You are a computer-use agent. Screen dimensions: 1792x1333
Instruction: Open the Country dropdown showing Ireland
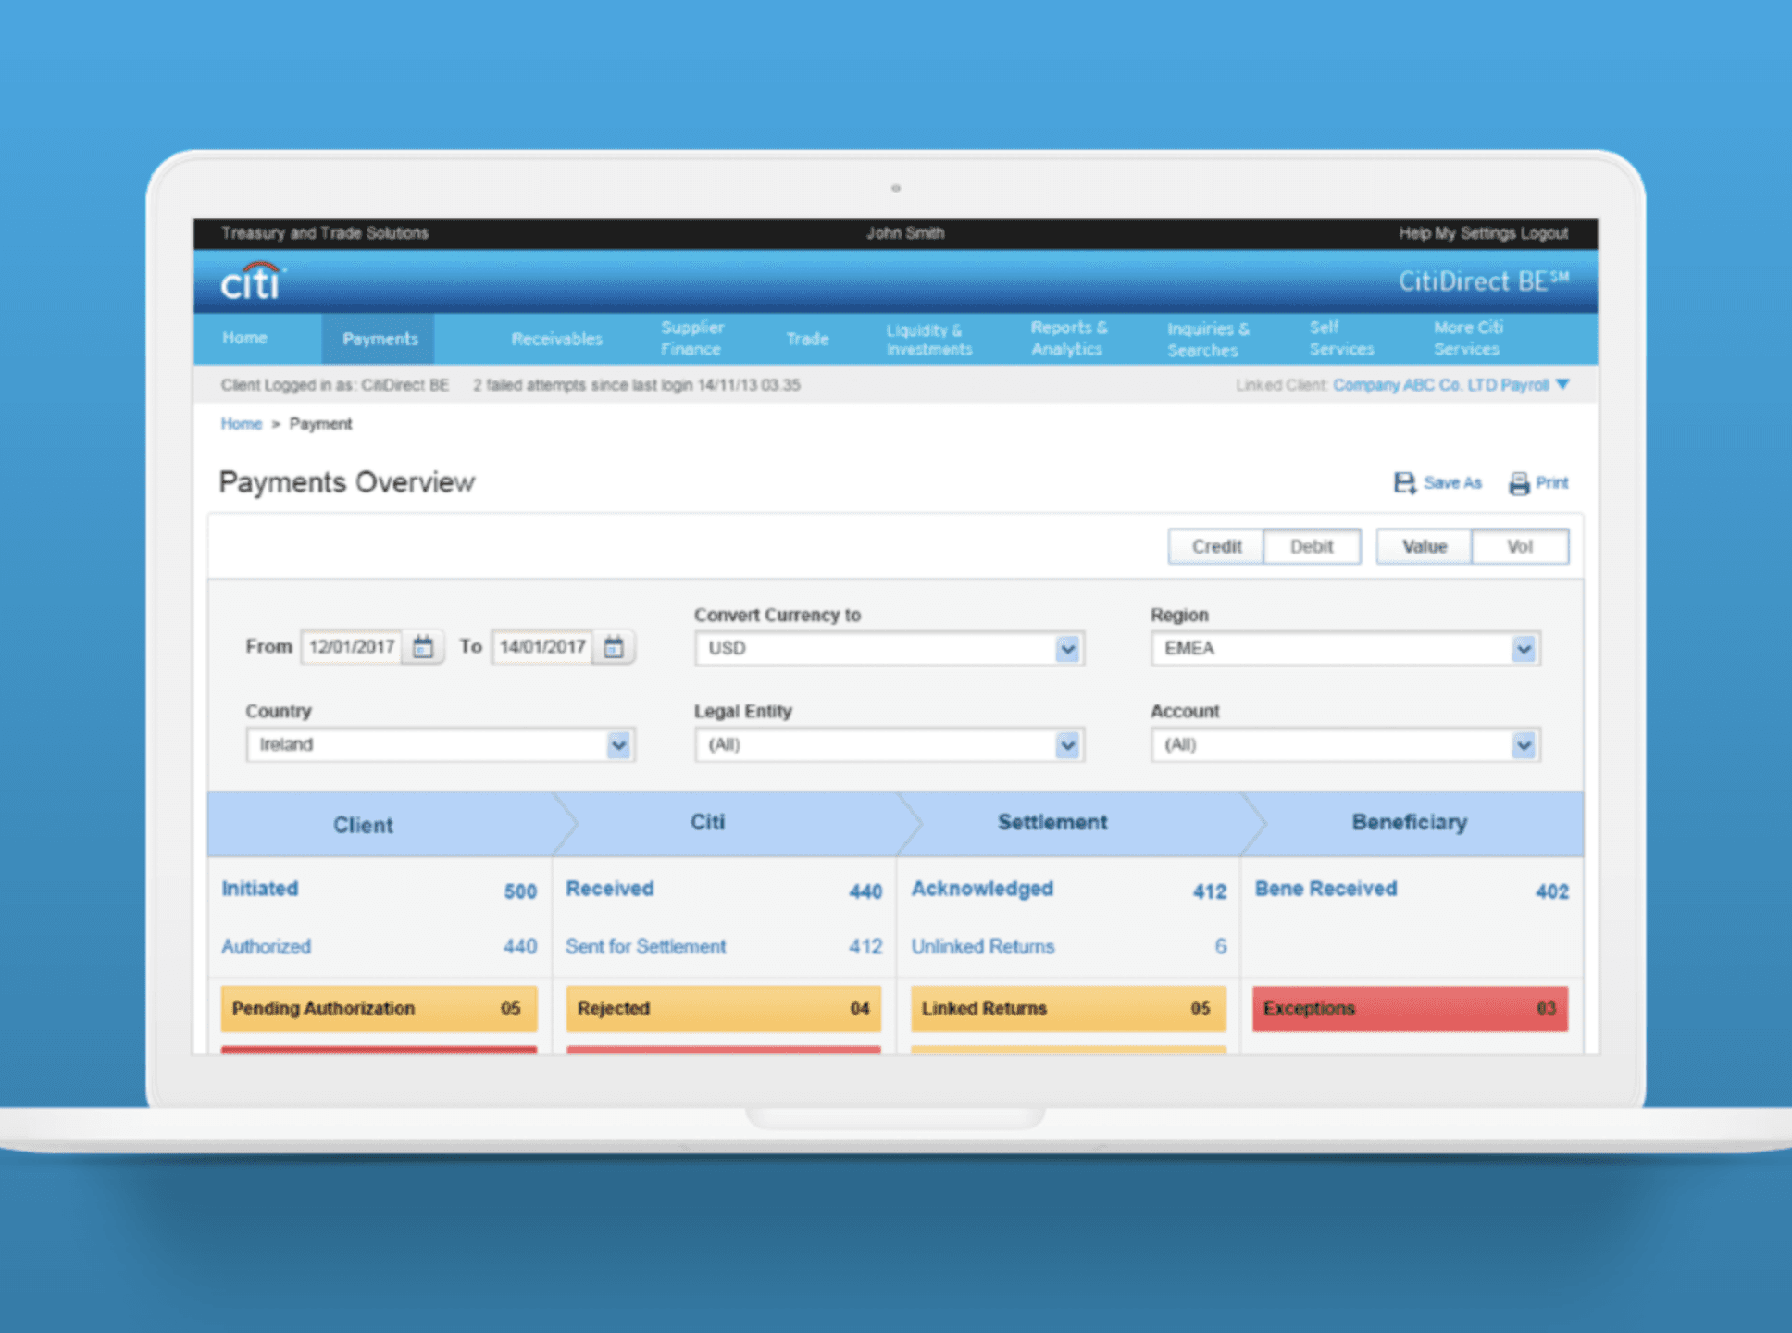[440, 744]
